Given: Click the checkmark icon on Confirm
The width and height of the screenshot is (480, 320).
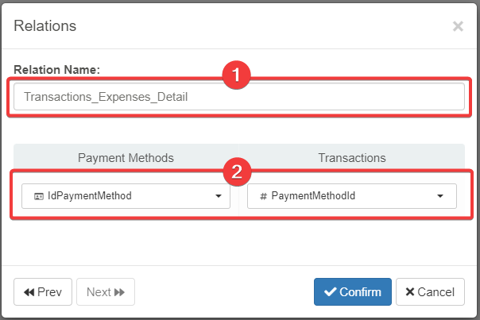Looking at the screenshot, I should pyautogui.click(x=330, y=292).
